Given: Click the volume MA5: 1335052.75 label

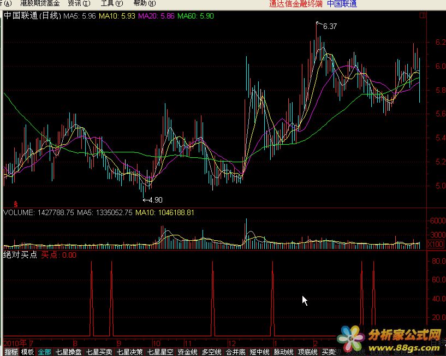Looking at the screenshot, I should click(105, 212).
